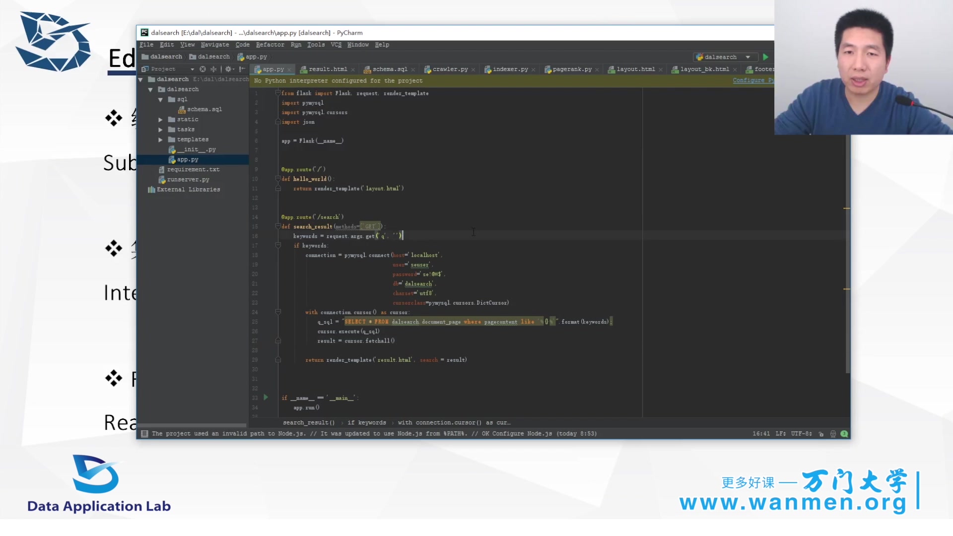Collapse the sql folder in the project tree
Viewport: 953px width, 536px height.
click(x=160, y=99)
